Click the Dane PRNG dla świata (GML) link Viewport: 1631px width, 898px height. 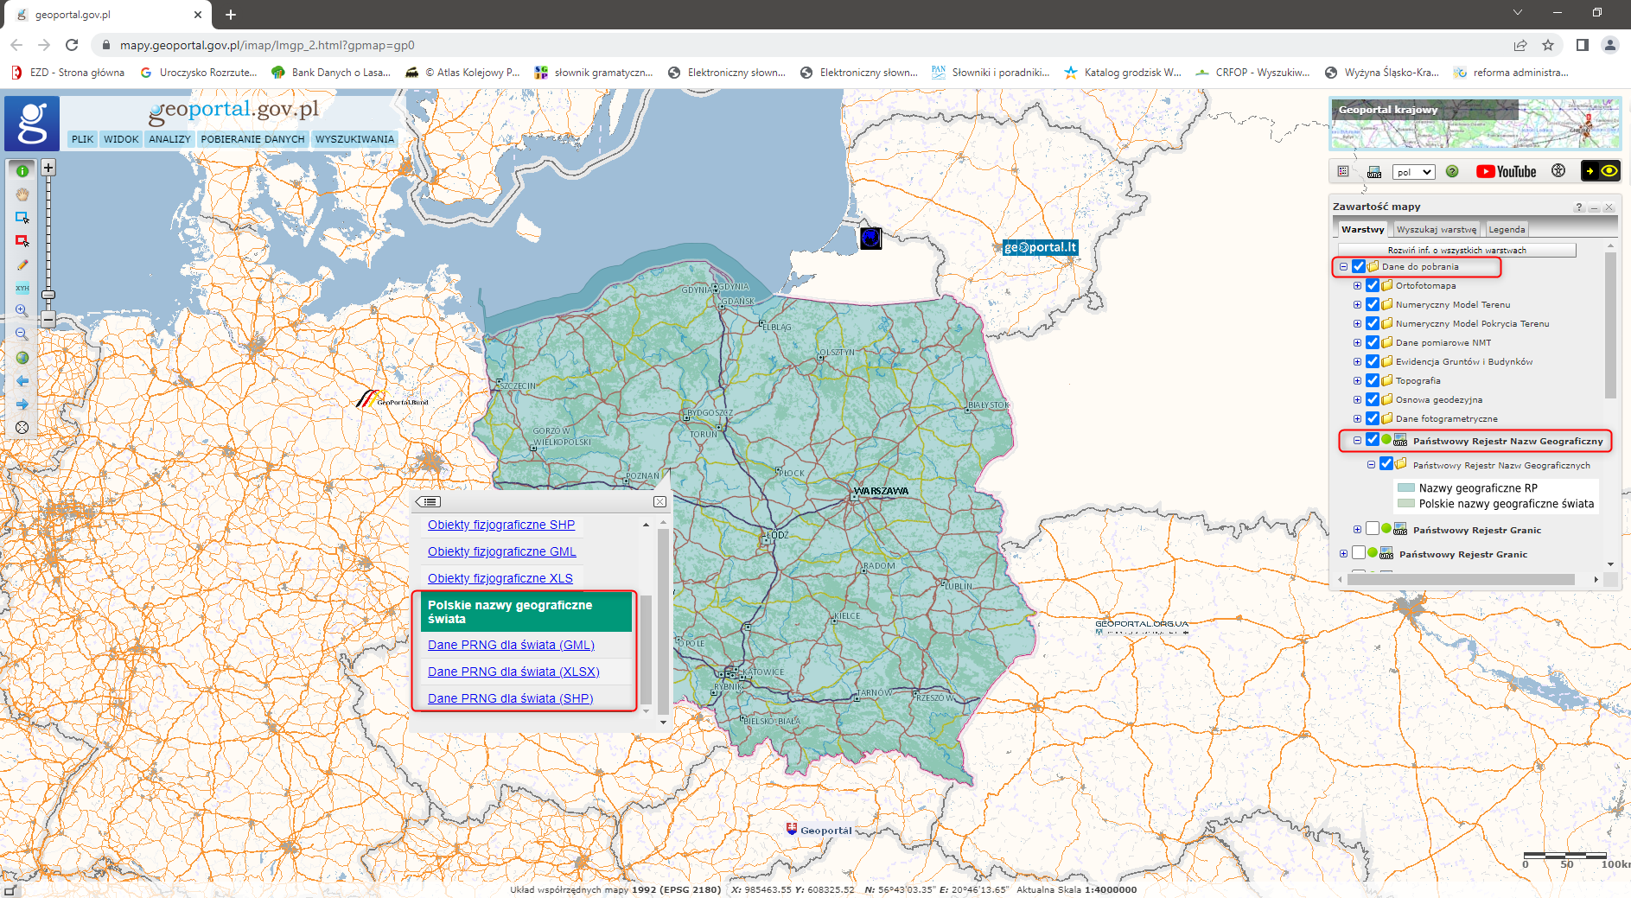tap(511, 645)
